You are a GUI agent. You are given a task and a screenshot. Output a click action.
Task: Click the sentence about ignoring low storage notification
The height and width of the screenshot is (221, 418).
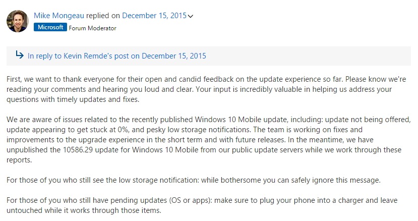(x=194, y=180)
